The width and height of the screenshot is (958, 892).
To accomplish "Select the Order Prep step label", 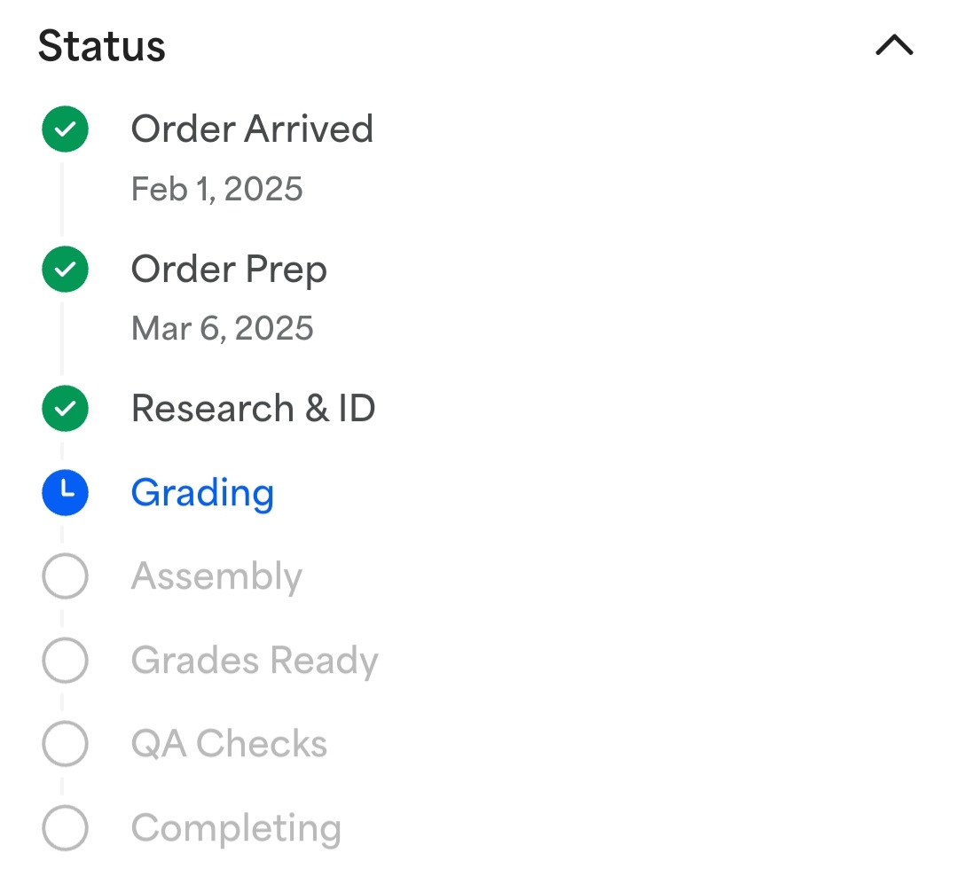I will (x=229, y=270).
